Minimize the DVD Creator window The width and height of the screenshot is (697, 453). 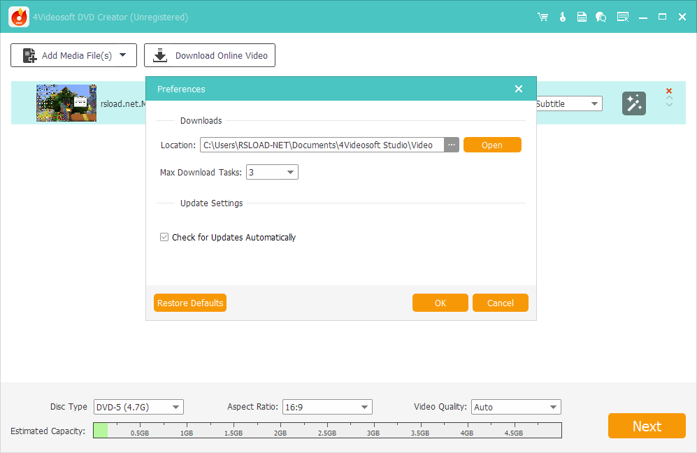point(642,17)
